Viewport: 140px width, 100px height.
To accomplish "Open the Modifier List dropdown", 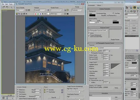I will (132, 17).
